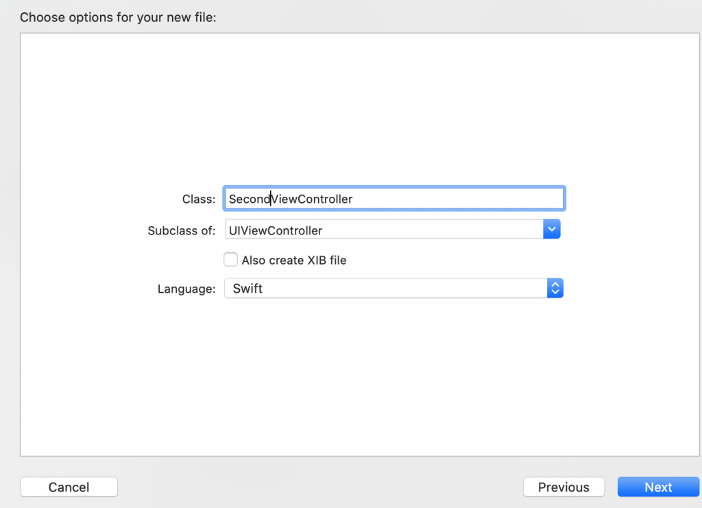The height and width of the screenshot is (508, 702).
Task: Click the 'Choose options for your new file' heading
Action: pyautogui.click(x=118, y=17)
